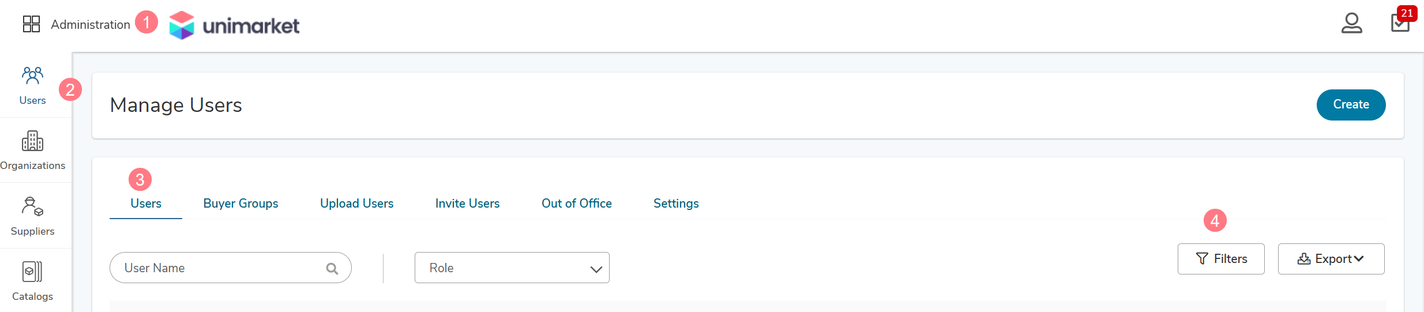Screen dimensions: 1424x312
Task: Click the unimarket logo
Action: click(234, 25)
